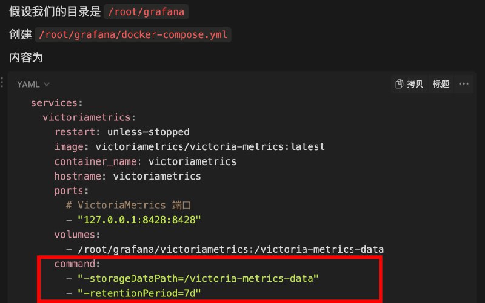Click the "-retentionPeriod=7d" line

pos(133,293)
